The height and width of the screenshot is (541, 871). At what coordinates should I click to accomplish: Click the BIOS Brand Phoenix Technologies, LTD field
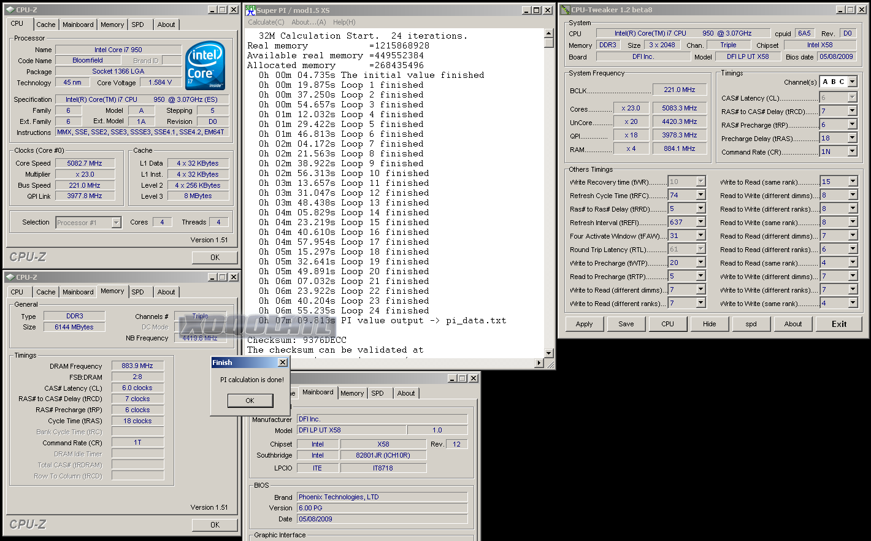point(382,497)
